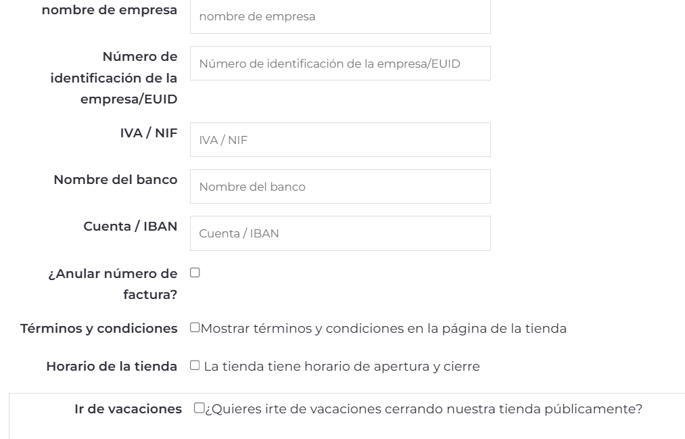The height and width of the screenshot is (439, 685).
Task: Click the bold 'IVA / NIF' label
Action: (148, 133)
